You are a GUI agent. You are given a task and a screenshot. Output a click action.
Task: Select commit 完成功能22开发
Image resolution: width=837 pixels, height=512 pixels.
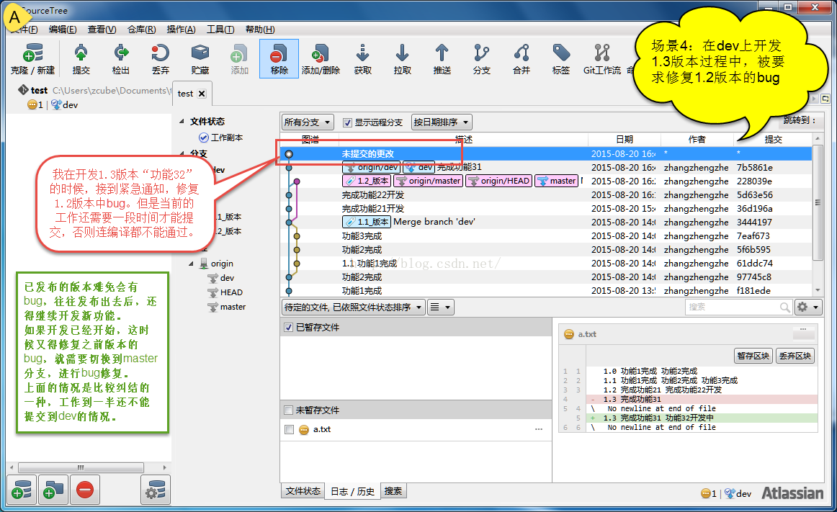click(546, 195)
